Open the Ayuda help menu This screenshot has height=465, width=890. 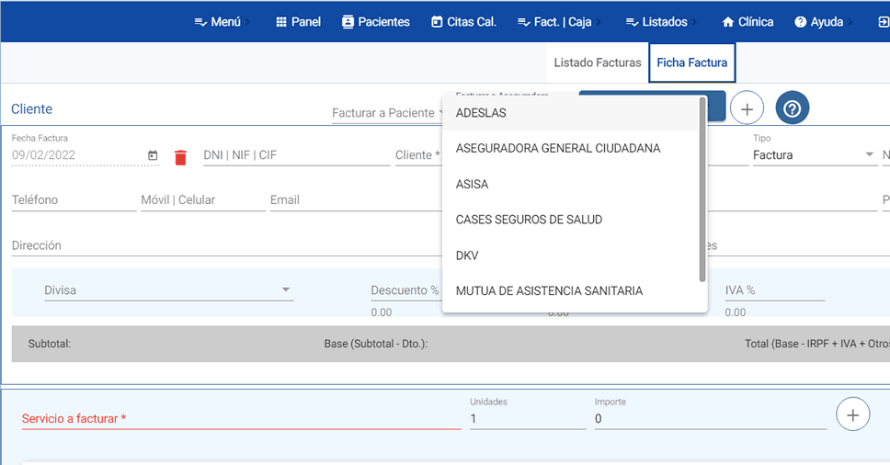click(818, 21)
